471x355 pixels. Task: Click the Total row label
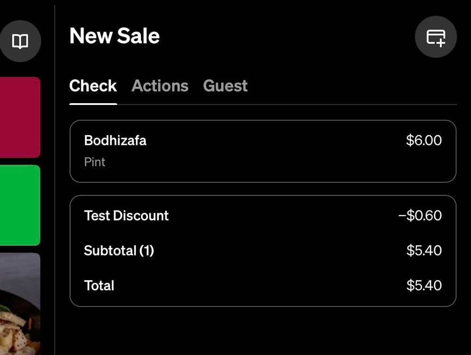[x=99, y=285]
